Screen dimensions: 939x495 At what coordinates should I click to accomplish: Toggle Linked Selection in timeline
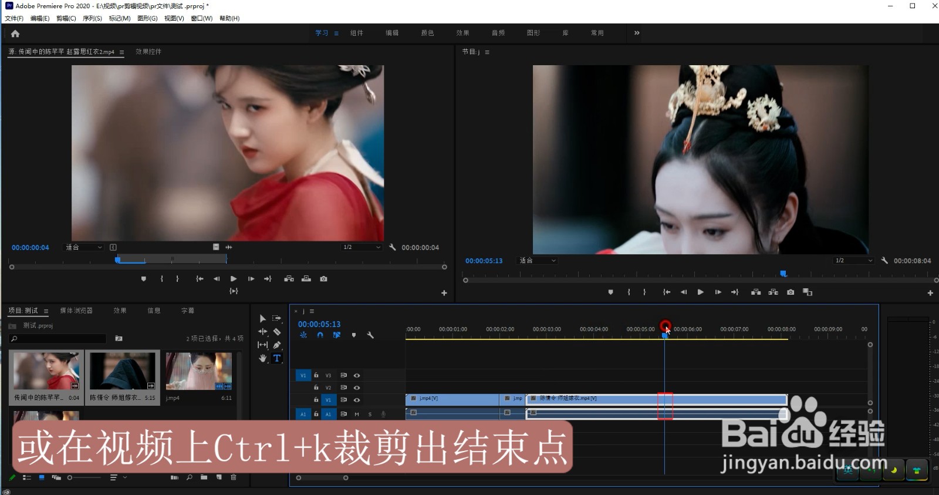tap(337, 335)
